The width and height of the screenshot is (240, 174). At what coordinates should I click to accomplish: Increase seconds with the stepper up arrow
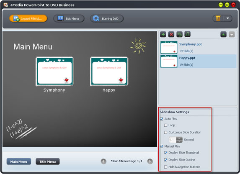179,138
